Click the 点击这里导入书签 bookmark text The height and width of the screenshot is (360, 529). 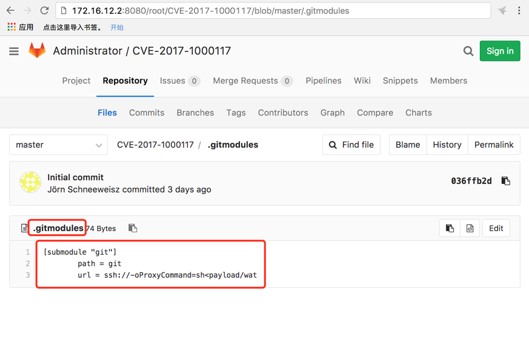click(73, 27)
